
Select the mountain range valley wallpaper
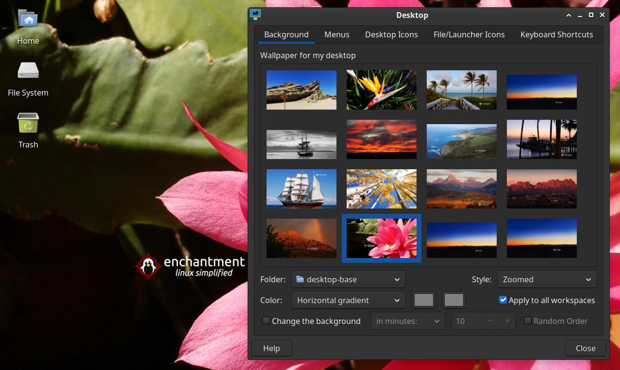[462, 189]
